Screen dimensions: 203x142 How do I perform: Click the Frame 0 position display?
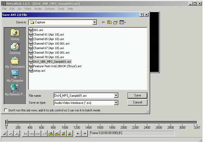point(132,133)
